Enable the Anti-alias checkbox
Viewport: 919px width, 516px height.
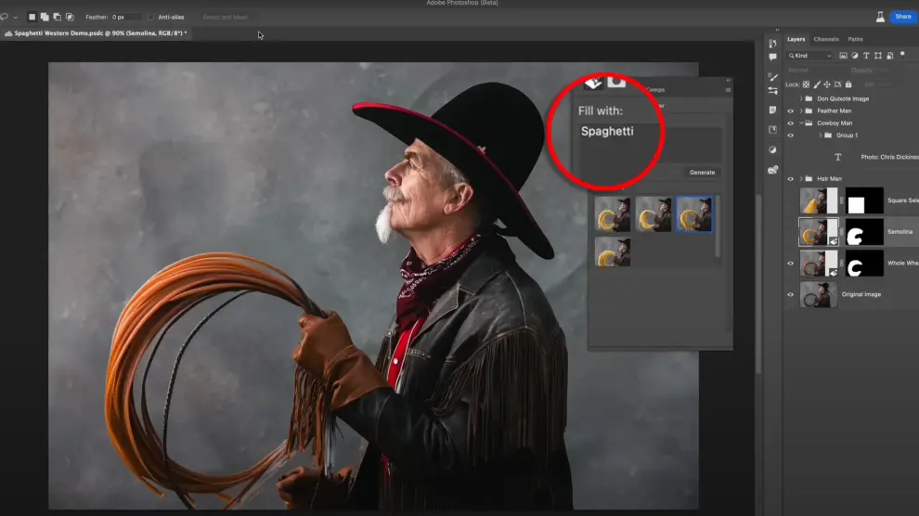coord(151,17)
